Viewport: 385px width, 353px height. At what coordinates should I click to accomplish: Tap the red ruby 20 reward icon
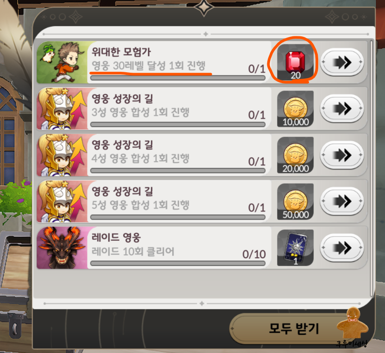tap(295, 62)
